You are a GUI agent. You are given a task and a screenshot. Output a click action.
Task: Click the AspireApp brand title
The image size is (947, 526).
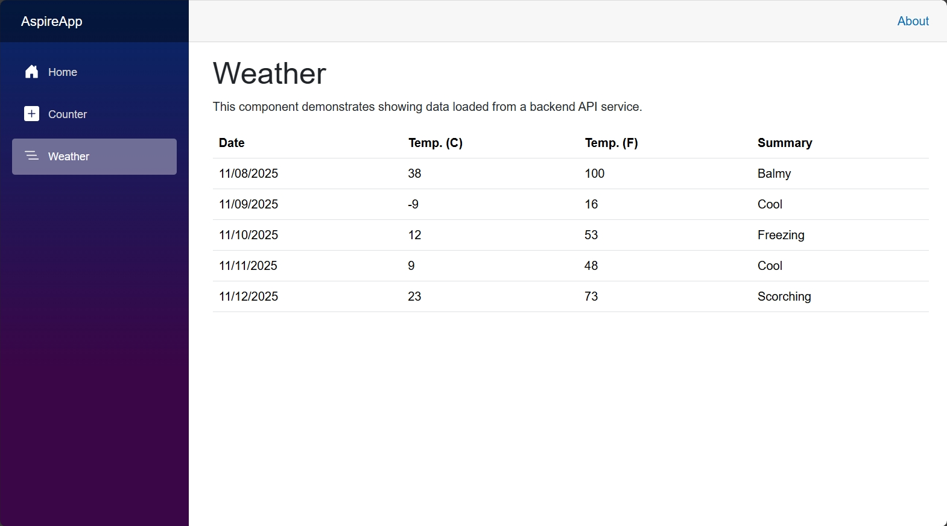(x=52, y=22)
